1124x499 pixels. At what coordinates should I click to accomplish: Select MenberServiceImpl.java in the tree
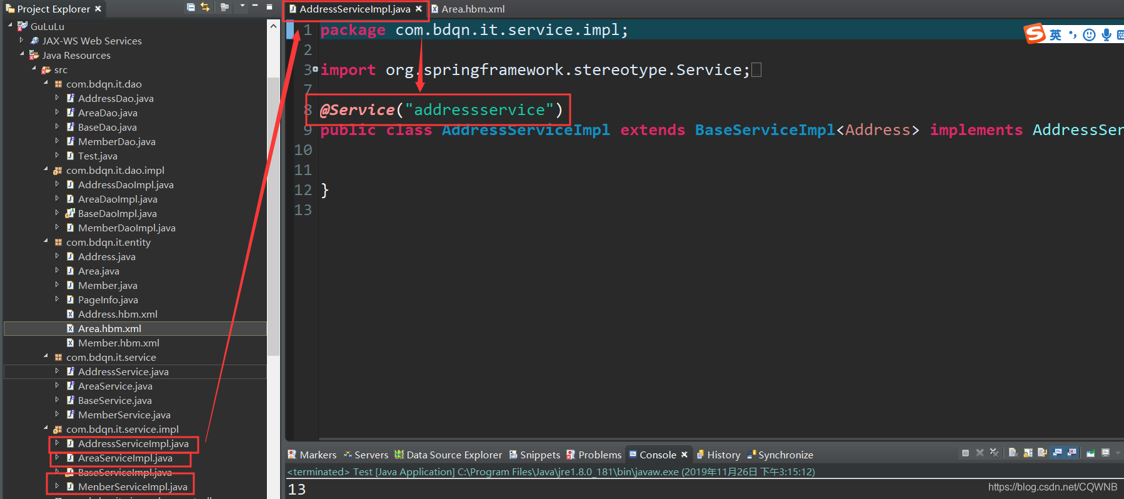pos(133,486)
